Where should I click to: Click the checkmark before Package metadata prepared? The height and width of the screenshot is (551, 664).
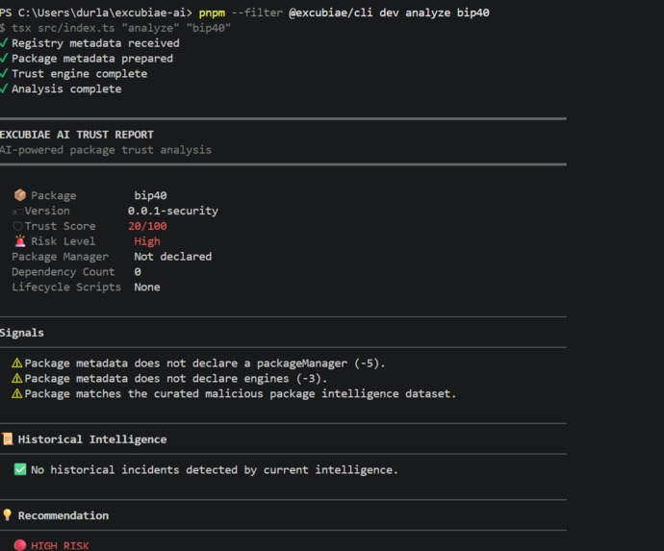(4, 58)
